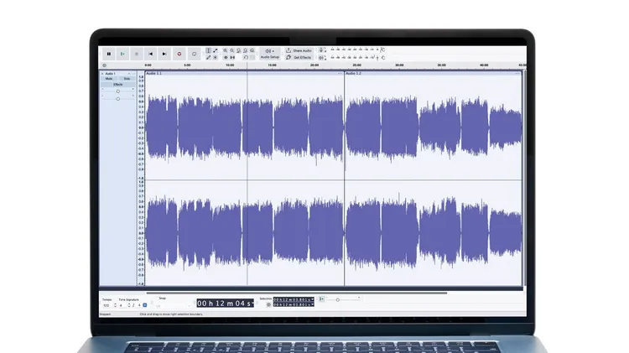The image size is (629, 353).
Task: Close the Audio 1 track with X
Action: click(102, 73)
